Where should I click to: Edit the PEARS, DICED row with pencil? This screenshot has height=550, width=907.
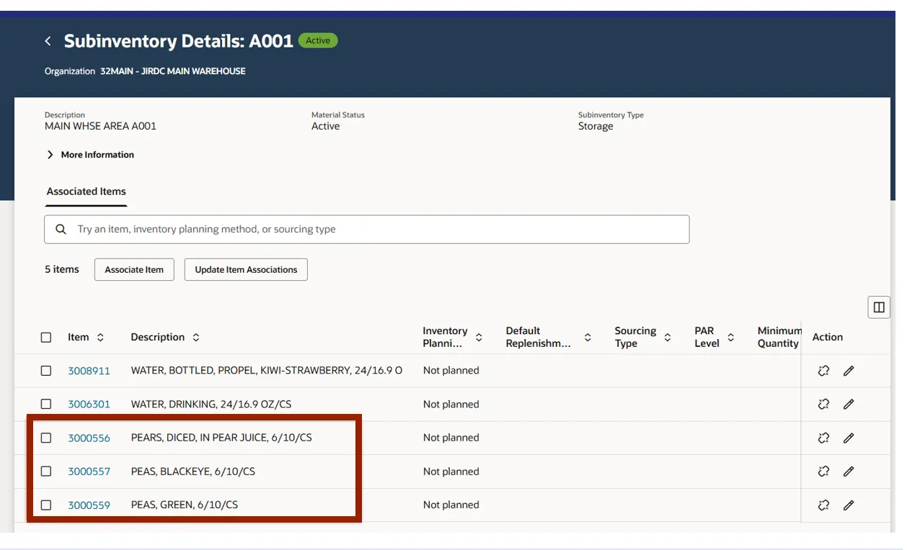(x=849, y=438)
